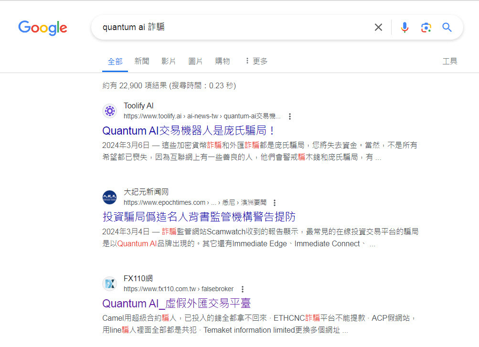479x347 pixels.
Task: Open more options for FX110網 result
Action: tap(242, 289)
